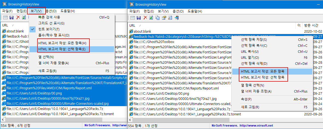Click right window BrowsingHistoryView title bar app icon
This screenshot has height=129, width=323.
click(132, 4)
